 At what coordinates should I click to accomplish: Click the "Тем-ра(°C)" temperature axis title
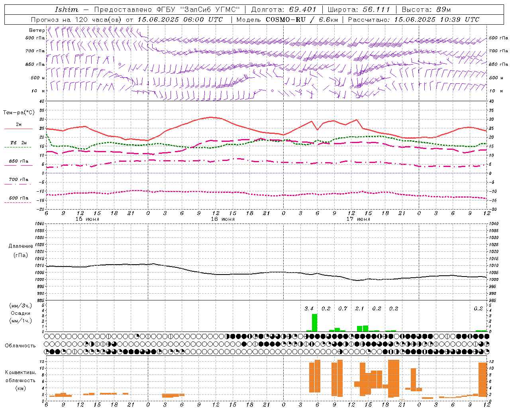click(x=19, y=113)
